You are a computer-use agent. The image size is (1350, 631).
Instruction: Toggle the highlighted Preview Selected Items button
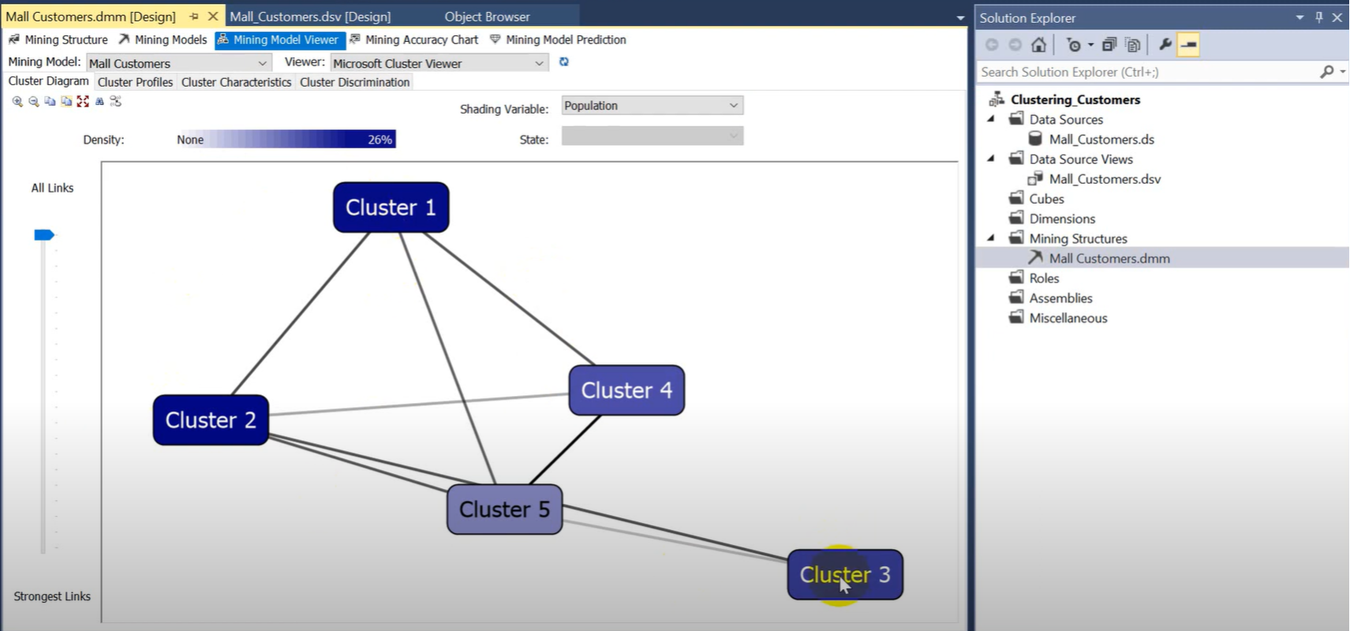point(1188,45)
